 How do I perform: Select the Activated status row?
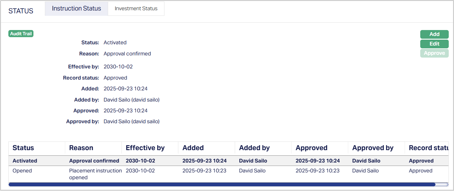[x=25, y=161]
